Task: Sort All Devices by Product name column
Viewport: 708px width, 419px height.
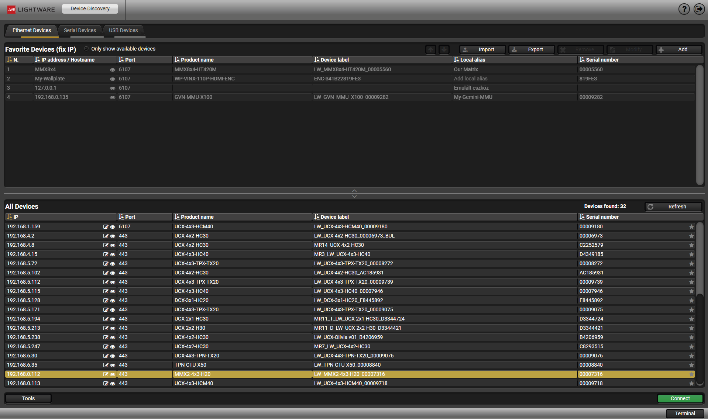Action: tap(242, 217)
